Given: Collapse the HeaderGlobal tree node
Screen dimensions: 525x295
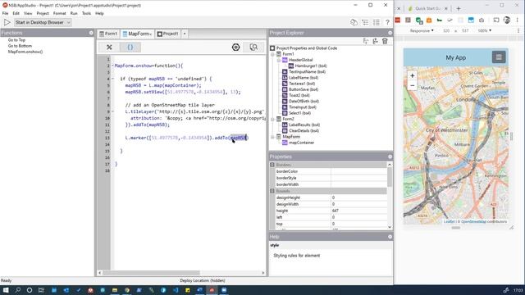Looking at the screenshot, I should point(279,60).
